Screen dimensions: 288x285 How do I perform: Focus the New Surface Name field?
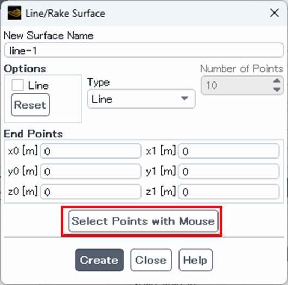144,50
